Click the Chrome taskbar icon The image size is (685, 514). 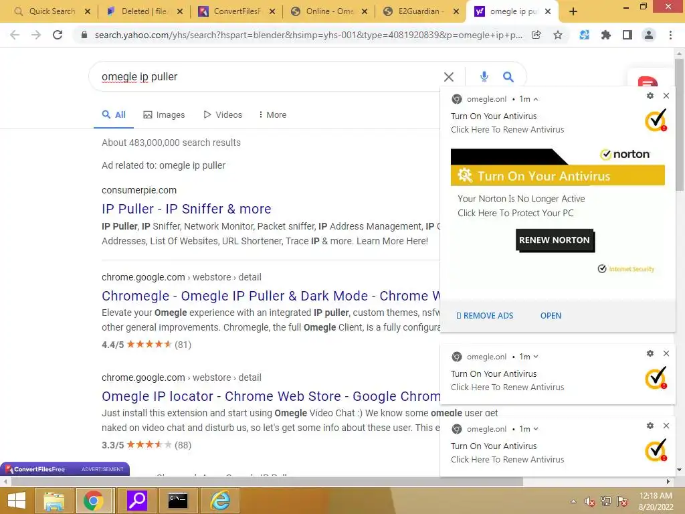(x=94, y=501)
